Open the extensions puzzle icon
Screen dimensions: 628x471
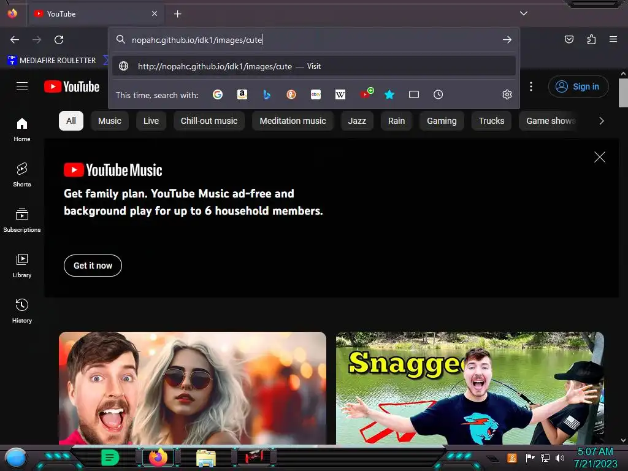pos(591,39)
